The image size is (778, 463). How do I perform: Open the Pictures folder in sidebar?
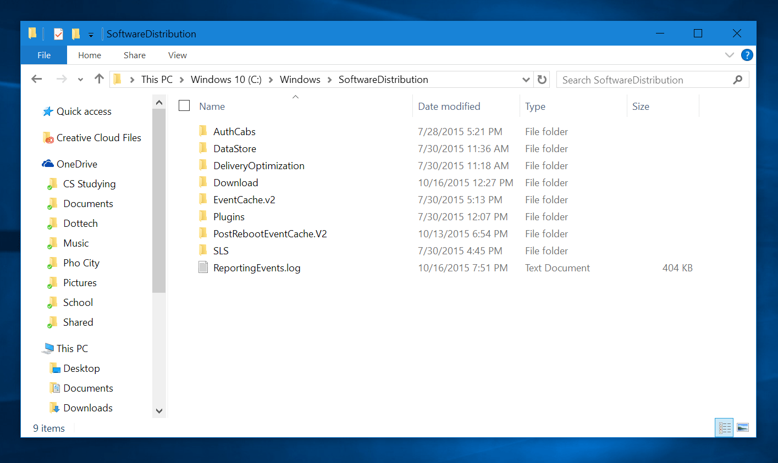coord(80,283)
